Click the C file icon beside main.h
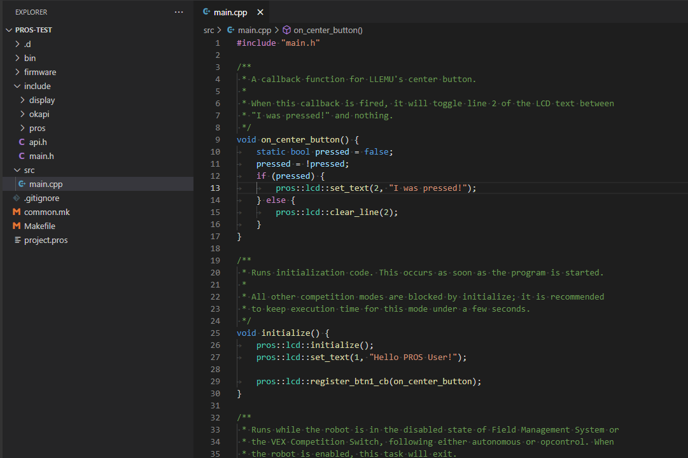The height and width of the screenshot is (458, 688). 22,156
